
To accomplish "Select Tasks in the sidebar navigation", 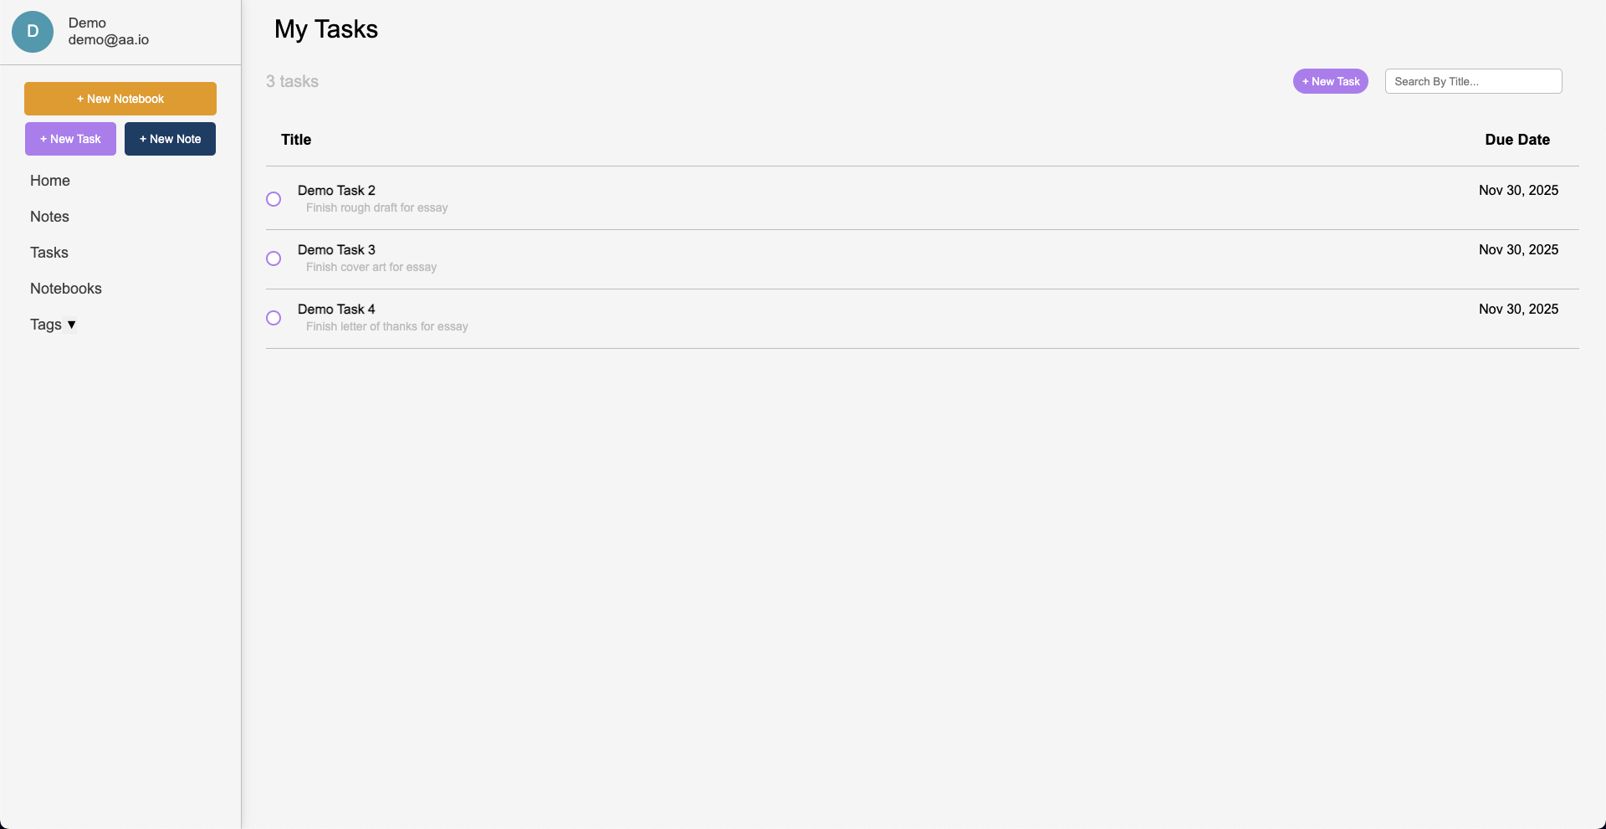I will pyautogui.click(x=49, y=253).
